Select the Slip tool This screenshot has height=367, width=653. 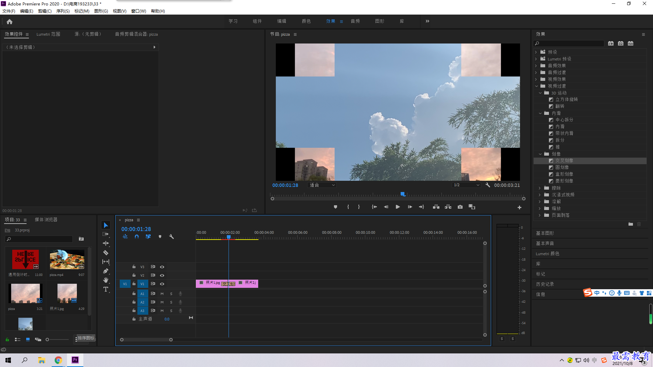pyautogui.click(x=106, y=262)
